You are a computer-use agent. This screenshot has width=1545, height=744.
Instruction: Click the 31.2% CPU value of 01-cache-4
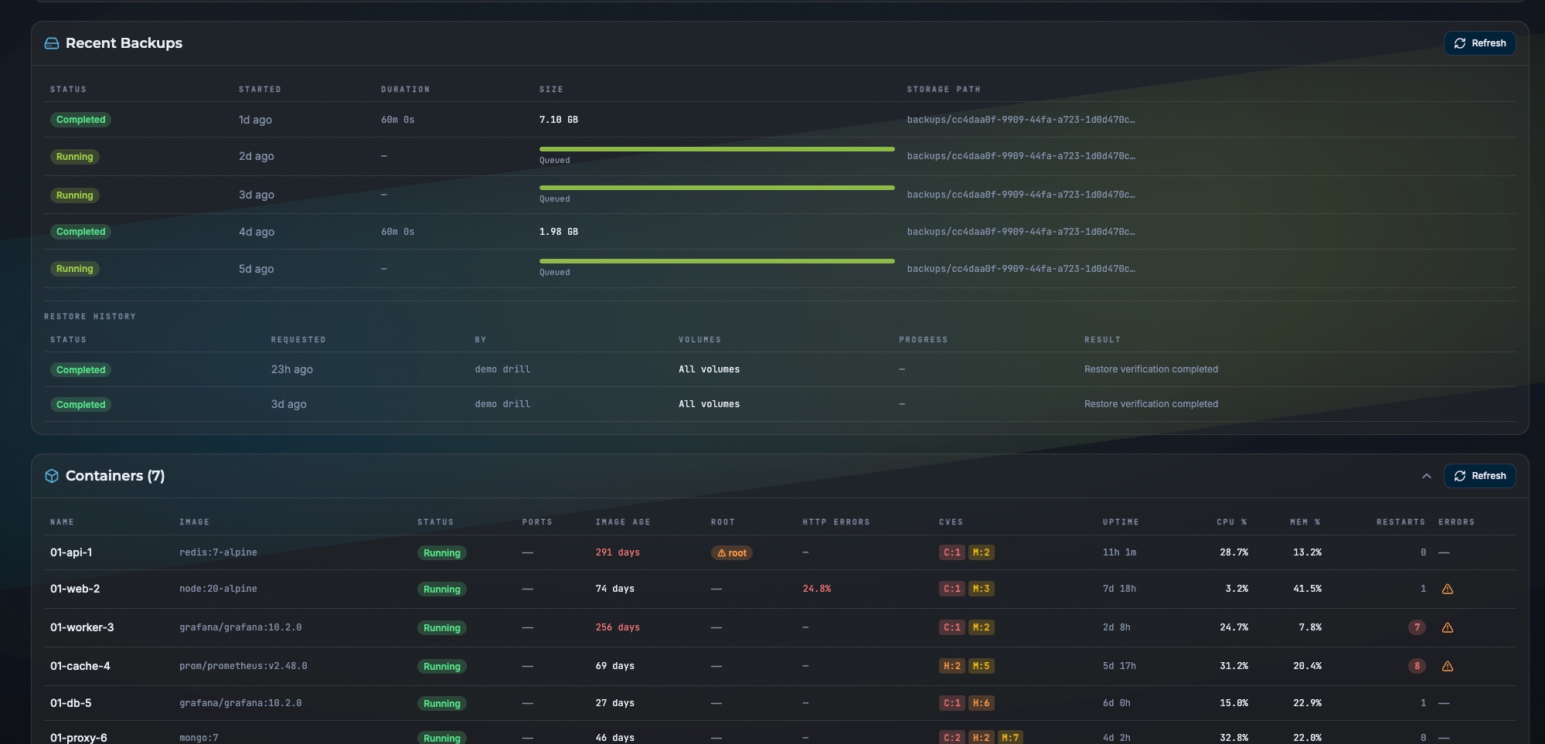click(x=1234, y=666)
